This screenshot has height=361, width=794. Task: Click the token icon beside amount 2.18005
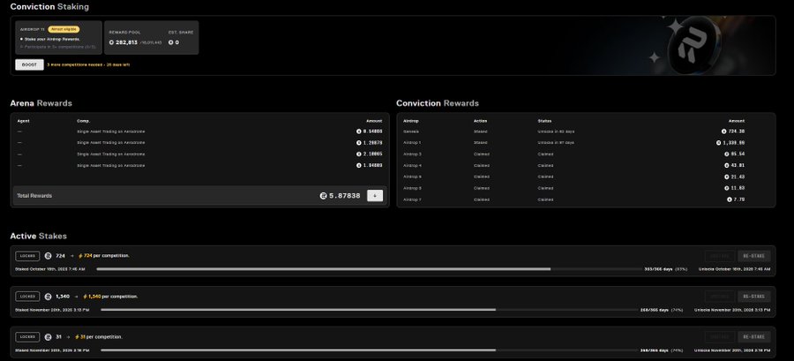point(358,154)
